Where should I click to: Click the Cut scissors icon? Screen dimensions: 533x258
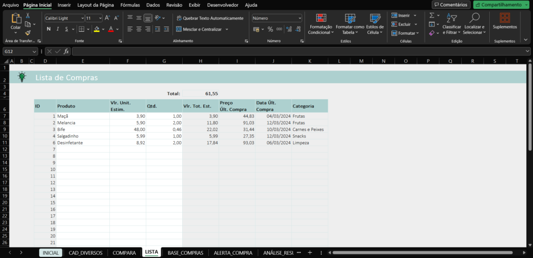(28, 16)
